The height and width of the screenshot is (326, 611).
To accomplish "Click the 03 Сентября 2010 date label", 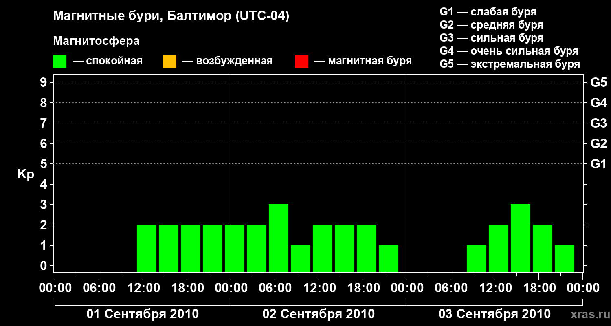I will pyautogui.click(x=495, y=314).
